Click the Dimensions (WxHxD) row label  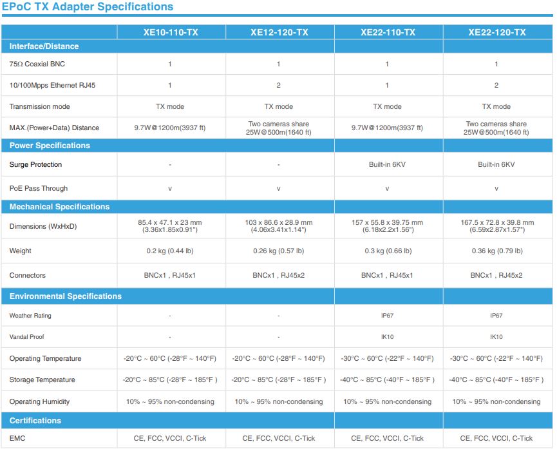(43, 226)
